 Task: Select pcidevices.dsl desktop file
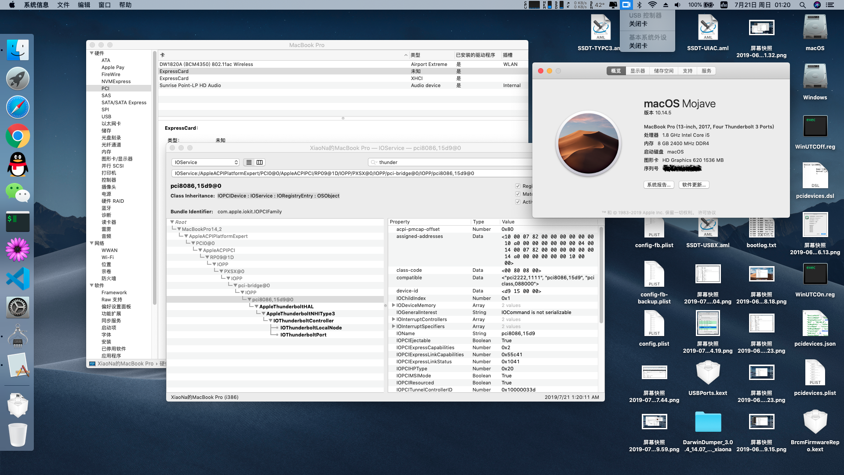click(x=815, y=181)
